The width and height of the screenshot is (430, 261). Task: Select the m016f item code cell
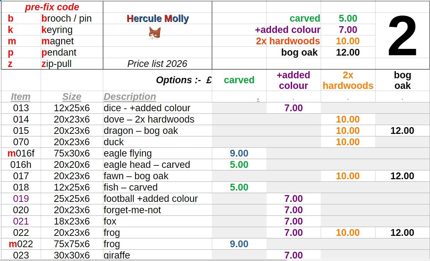coord(21,153)
